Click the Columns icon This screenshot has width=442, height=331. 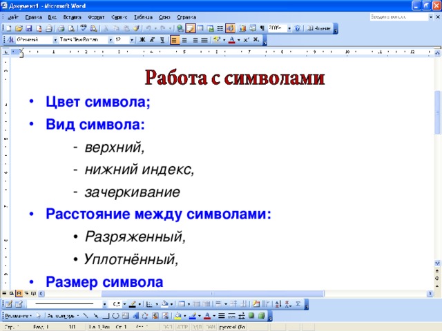(220, 28)
